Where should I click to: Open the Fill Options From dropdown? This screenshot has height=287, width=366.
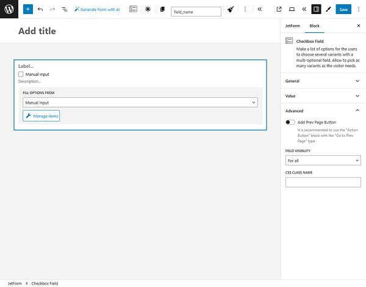[x=140, y=103]
